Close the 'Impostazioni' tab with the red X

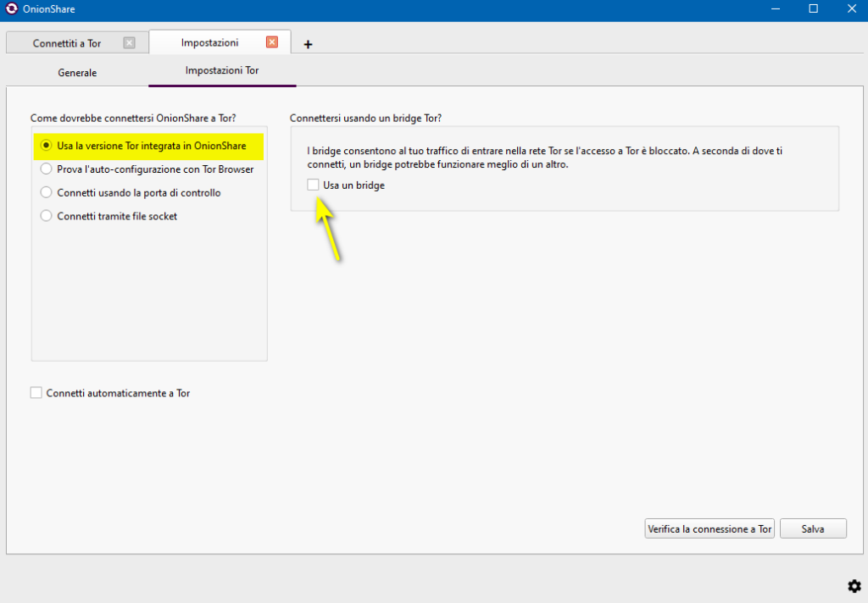[x=271, y=42]
